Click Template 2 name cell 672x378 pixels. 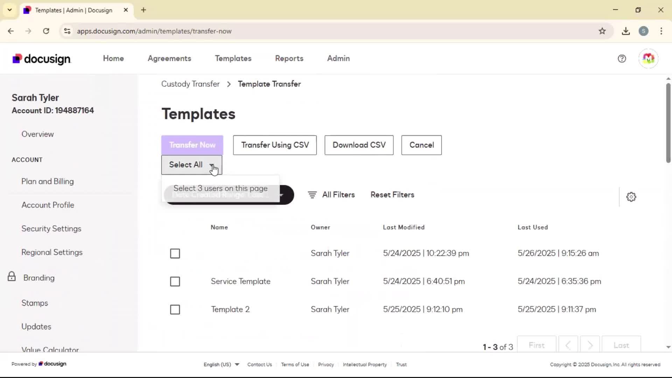[230, 309]
